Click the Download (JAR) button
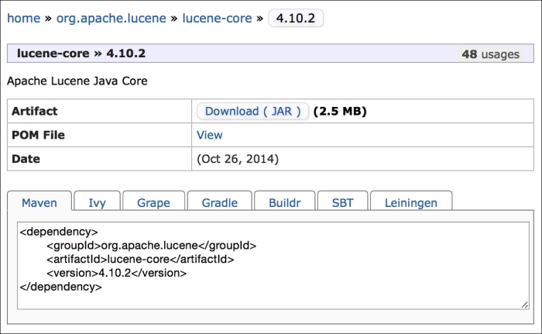Viewport: 542px width, 334px height. 253,111
